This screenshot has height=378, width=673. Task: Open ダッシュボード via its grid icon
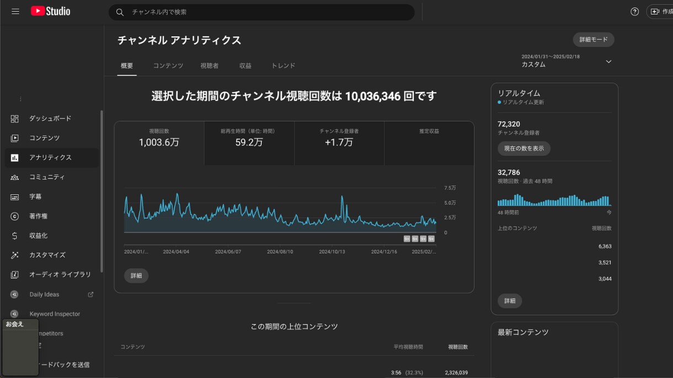pyautogui.click(x=15, y=118)
